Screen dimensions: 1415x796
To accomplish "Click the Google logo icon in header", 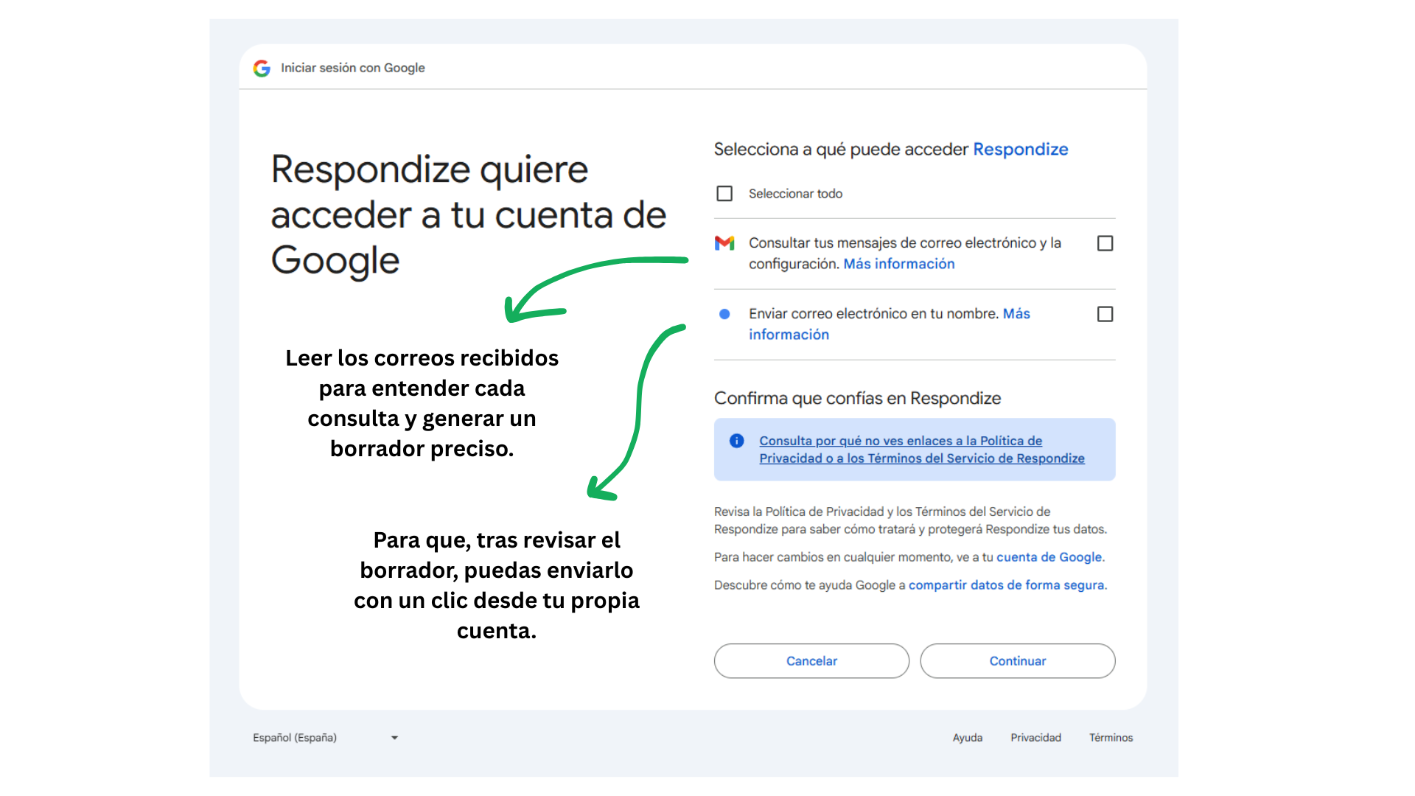I will point(262,69).
